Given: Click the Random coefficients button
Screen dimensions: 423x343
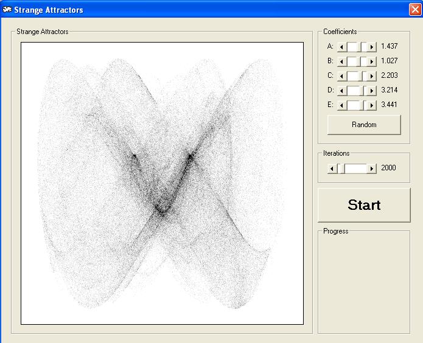Looking at the screenshot, I should coord(364,125).
